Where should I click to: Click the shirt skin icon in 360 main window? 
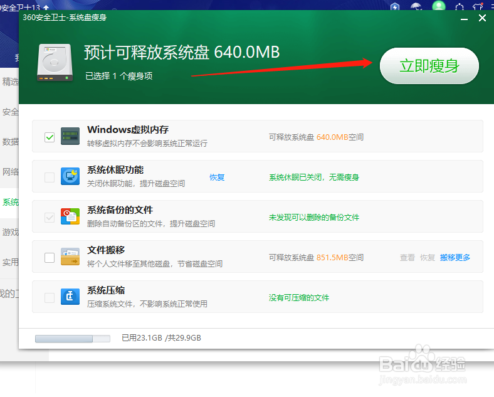(x=478, y=7)
